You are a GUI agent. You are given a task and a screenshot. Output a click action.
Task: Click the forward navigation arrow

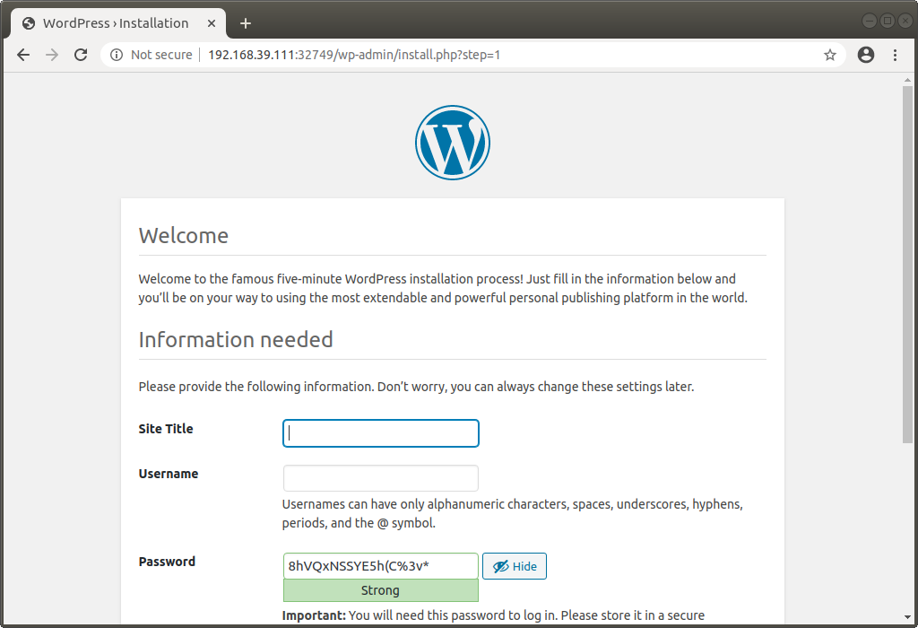(x=52, y=55)
